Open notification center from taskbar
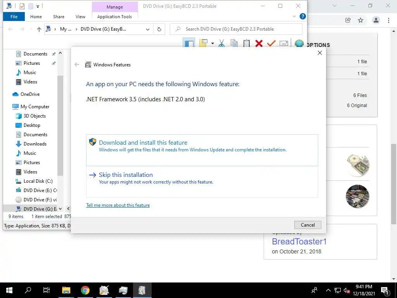 [x=385, y=290]
